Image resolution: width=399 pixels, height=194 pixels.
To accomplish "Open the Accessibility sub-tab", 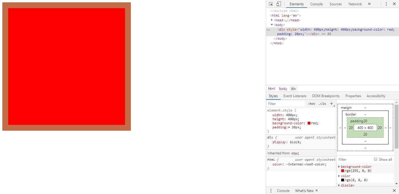I will click(376, 96).
